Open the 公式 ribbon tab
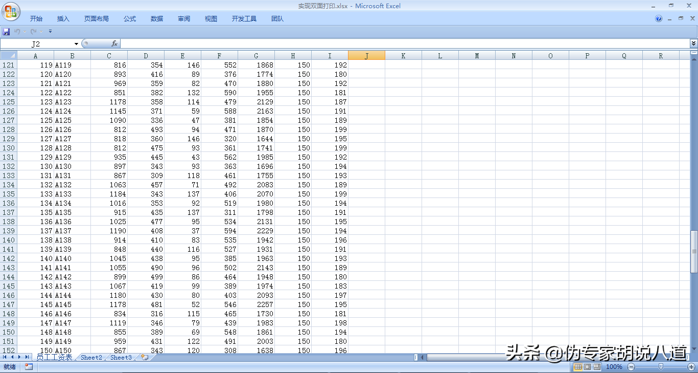This screenshot has height=373, width=698. 130,19
